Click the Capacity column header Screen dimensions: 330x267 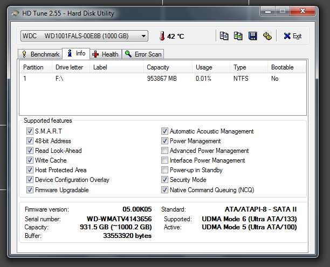pyautogui.click(x=168, y=67)
